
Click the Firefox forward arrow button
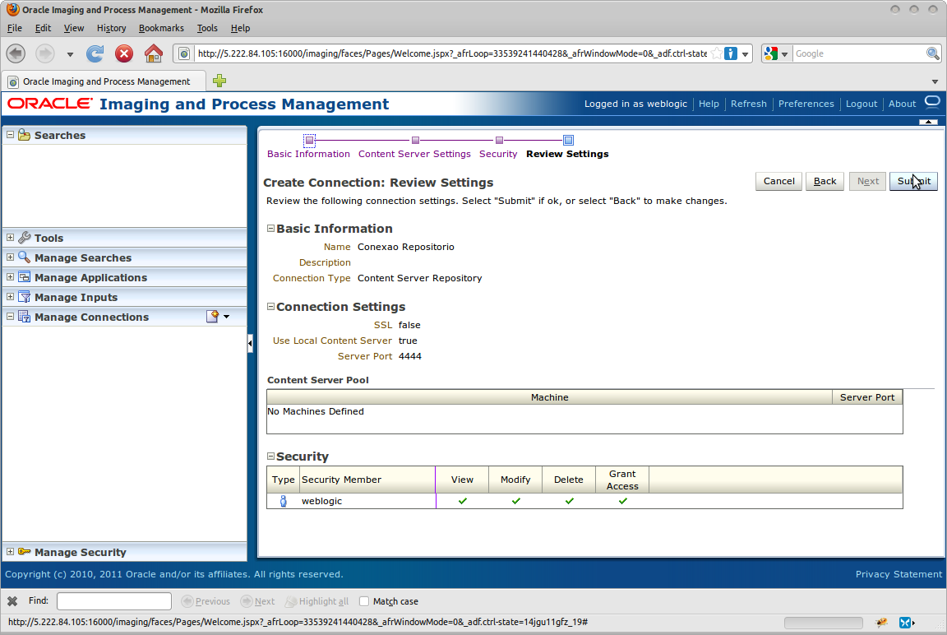pyautogui.click(x=44, y=53)
